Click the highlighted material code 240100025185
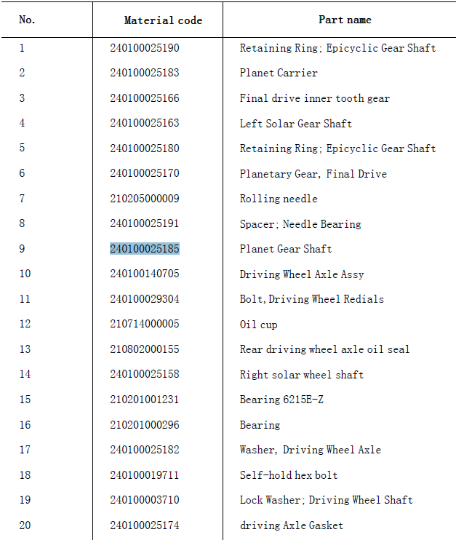The width and height of the screenshot is (456, 540). [x=145, y=249]
